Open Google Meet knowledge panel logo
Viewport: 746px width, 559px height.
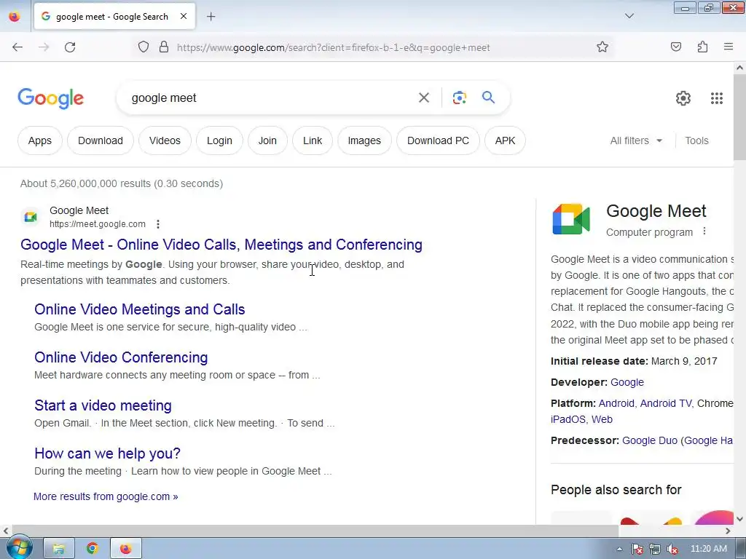[571, 219]
